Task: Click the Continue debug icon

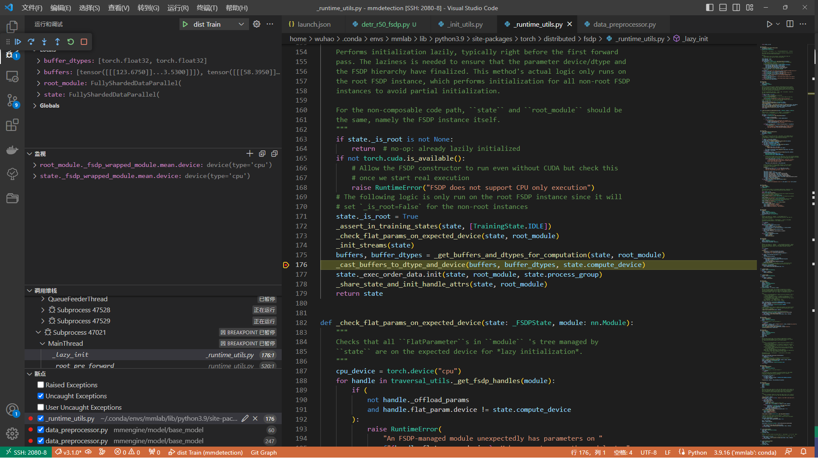Action: tap(18, 42)
